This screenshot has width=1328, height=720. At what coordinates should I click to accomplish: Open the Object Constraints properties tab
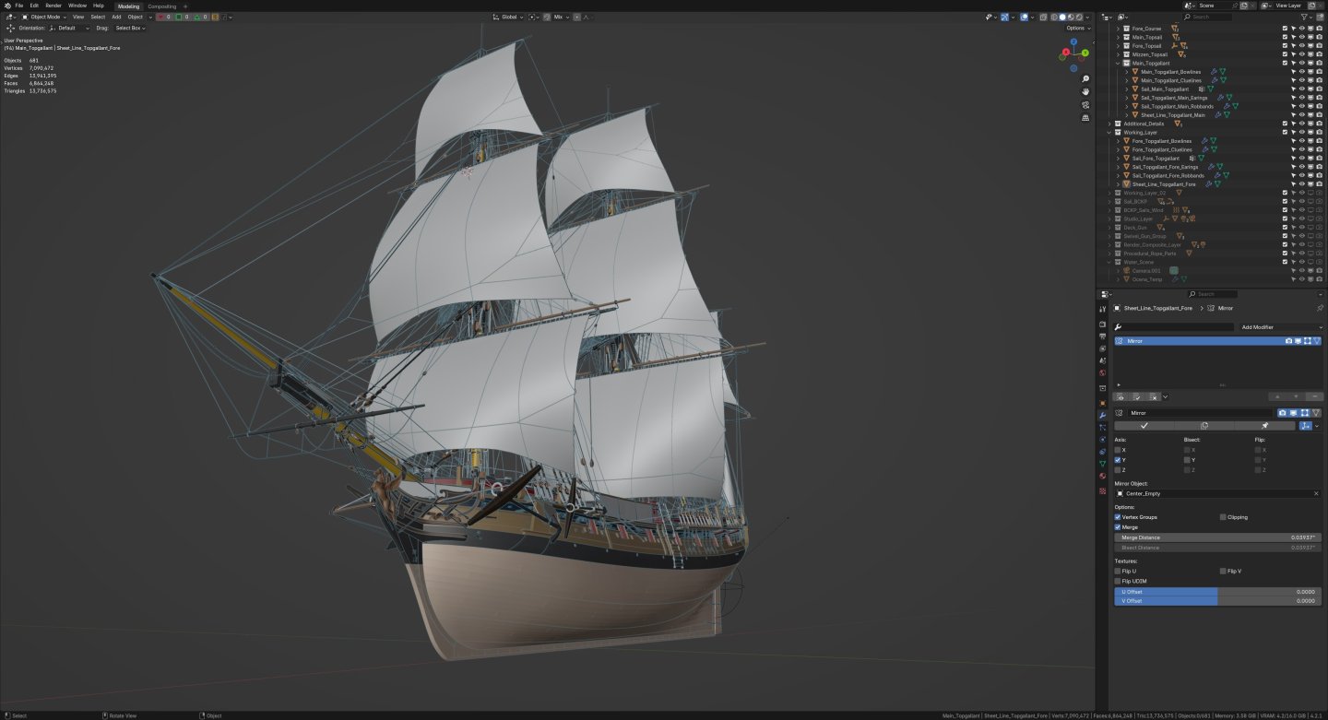pos(1102,452)
